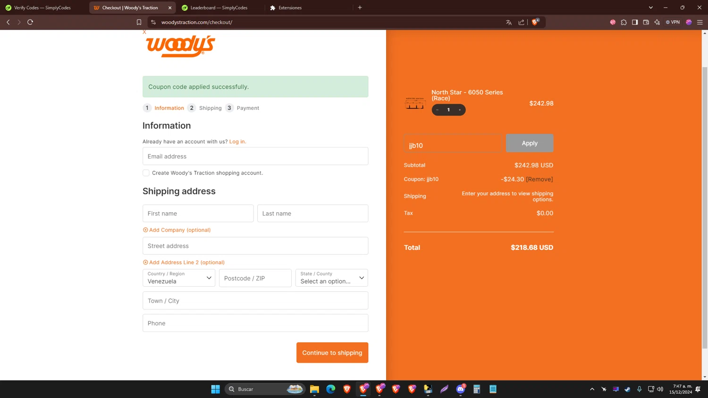
Task: Close the Checkout Woody's Traction tab
Action: coord(170,8)
